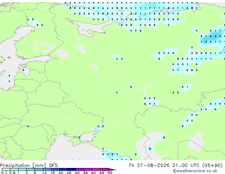Image resolution: width=225 pixels, height=174 pixels.
Task: Open the weatheronline.co.uk copyright link
Action: point(195,171)
